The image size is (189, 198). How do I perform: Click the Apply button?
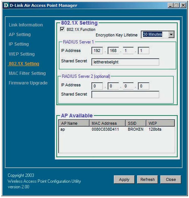pyautogui.click(x=124, y=179)
